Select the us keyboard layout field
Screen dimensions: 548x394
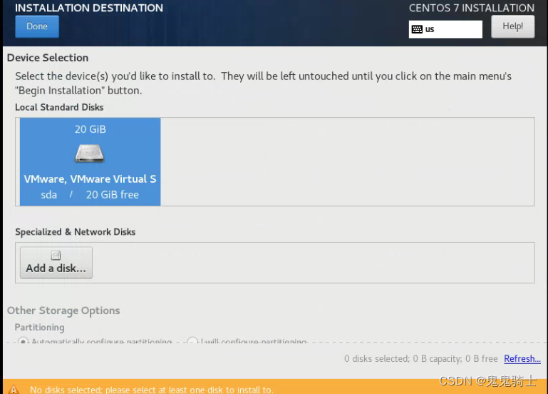click(445, 29)
